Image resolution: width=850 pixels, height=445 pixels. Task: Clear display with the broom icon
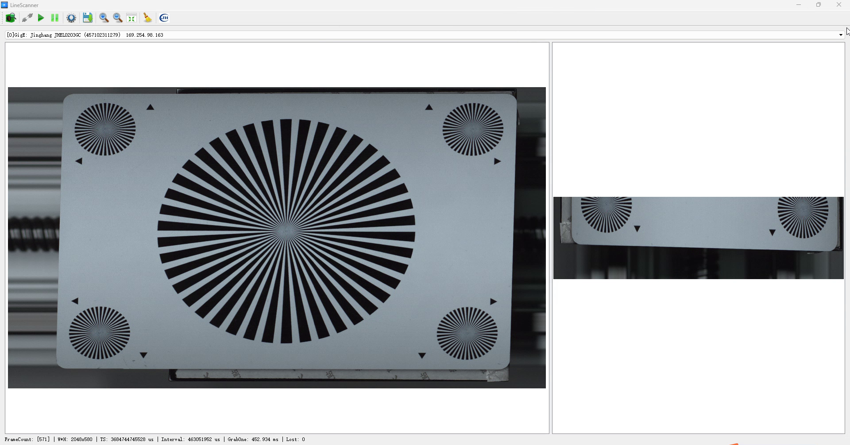click(x=147, y=18)
